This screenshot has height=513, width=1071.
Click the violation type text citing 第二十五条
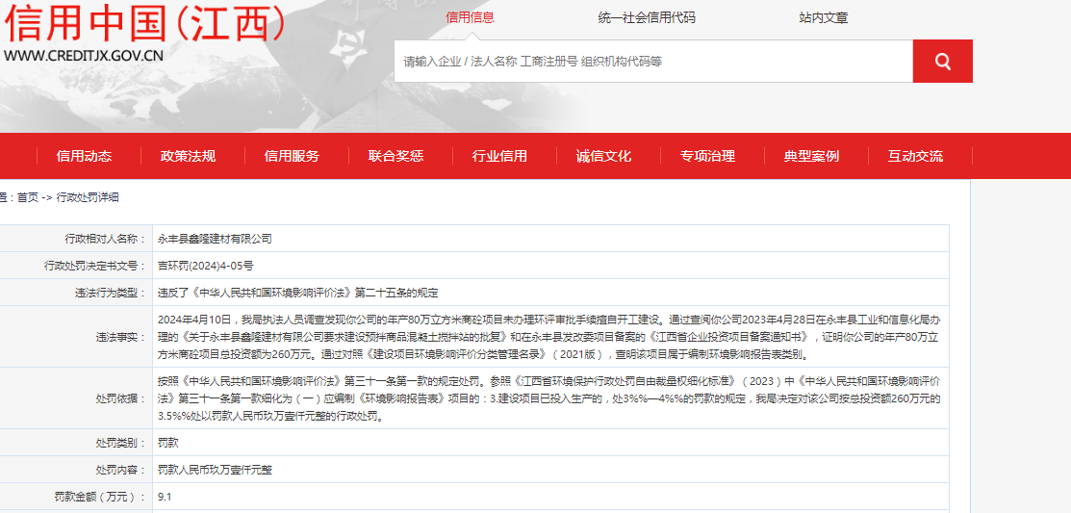tap(297, 293)
